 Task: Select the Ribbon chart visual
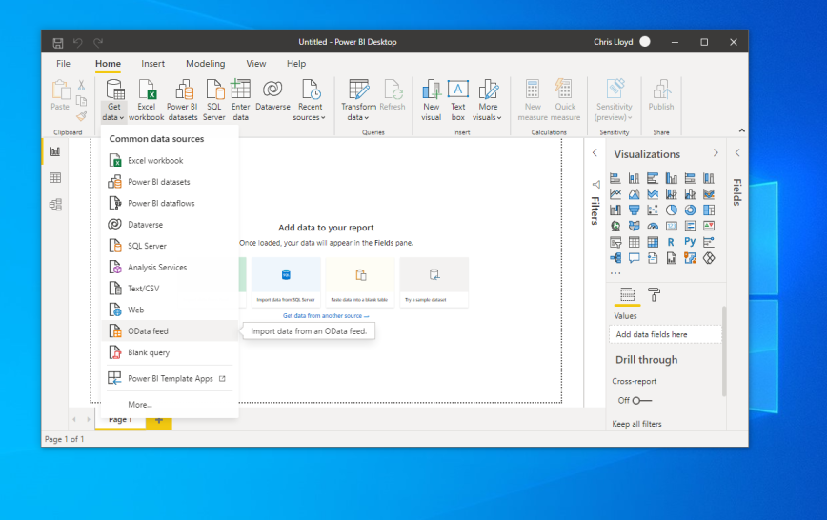coord(709,194)
